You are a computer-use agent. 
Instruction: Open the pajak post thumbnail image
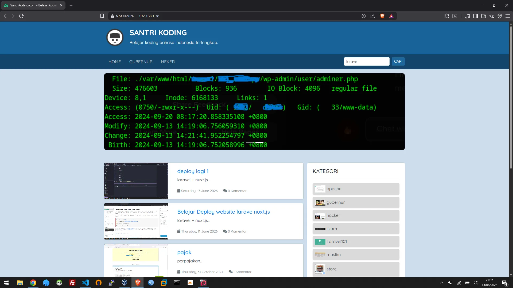[136, 261]
